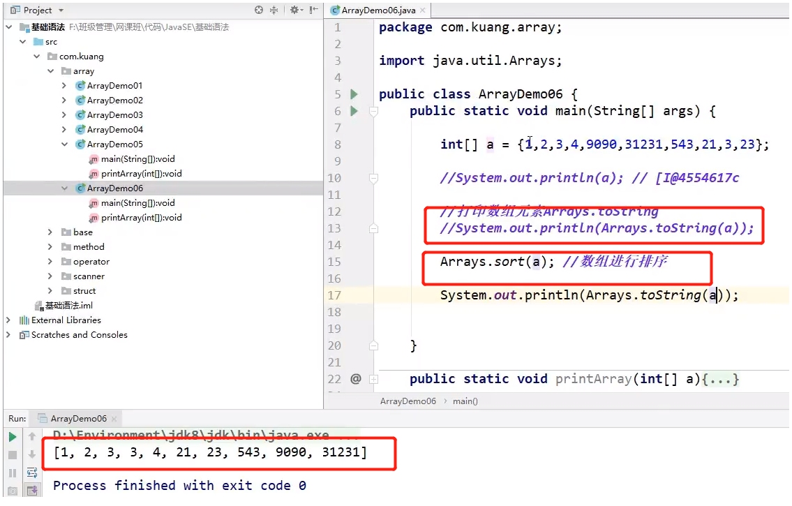792x506 pixels.
Task: Expand the ArrayDemo02 class node
Action: (64, 100)
